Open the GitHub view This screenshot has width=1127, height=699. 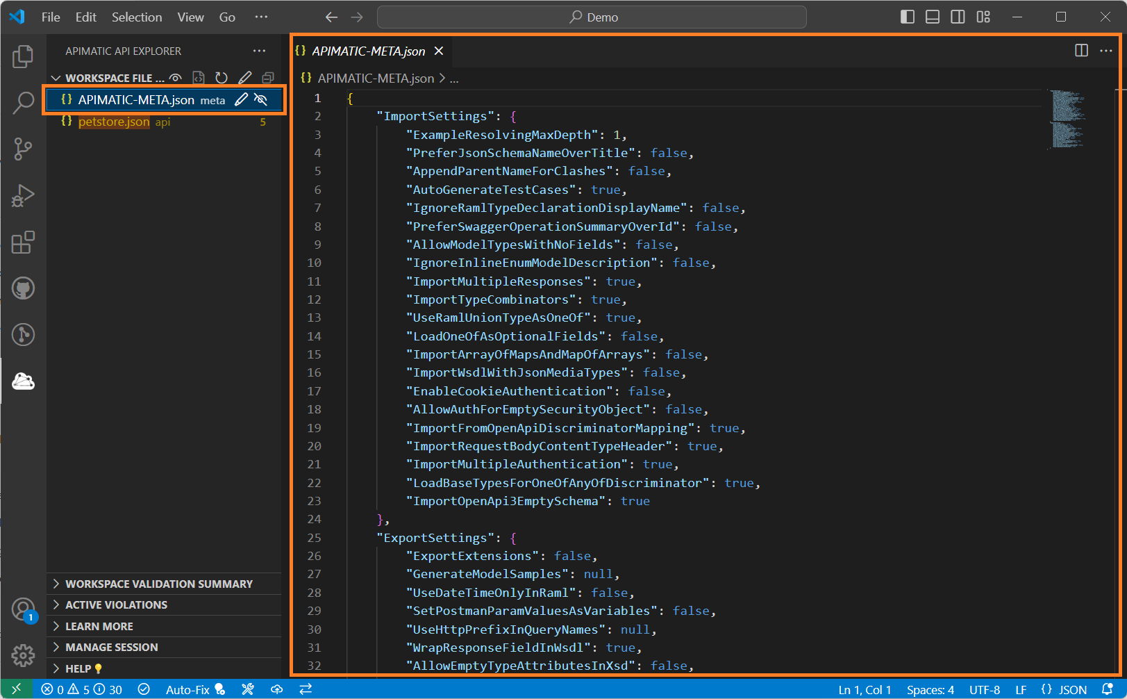pos(23,288)
